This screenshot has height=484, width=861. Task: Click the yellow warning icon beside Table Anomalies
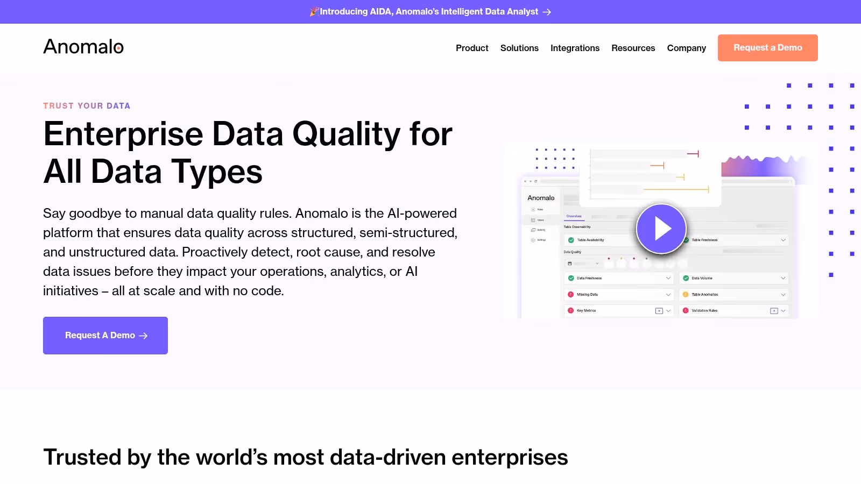[686, 294]
